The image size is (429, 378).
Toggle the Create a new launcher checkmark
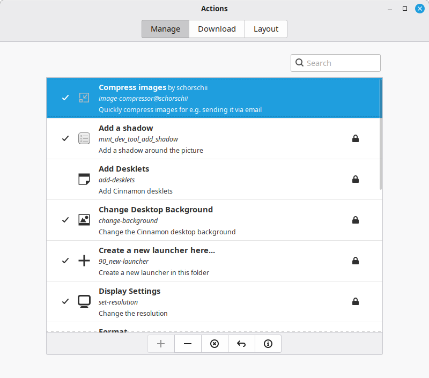tap(65, 261)
